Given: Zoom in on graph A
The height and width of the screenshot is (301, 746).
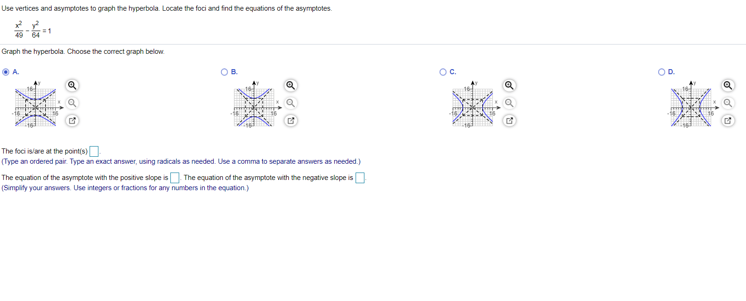Looking at the screenshot, I should pos(72,85).
